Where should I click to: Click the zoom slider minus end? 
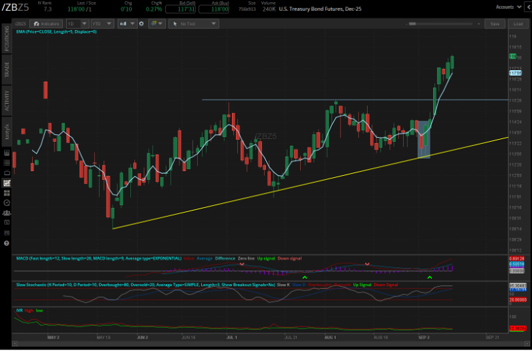coord(406,24)
